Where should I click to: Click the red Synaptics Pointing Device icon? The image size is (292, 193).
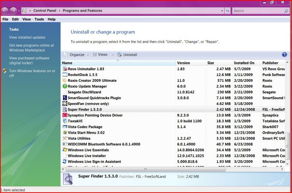click(x=65, y=115)
